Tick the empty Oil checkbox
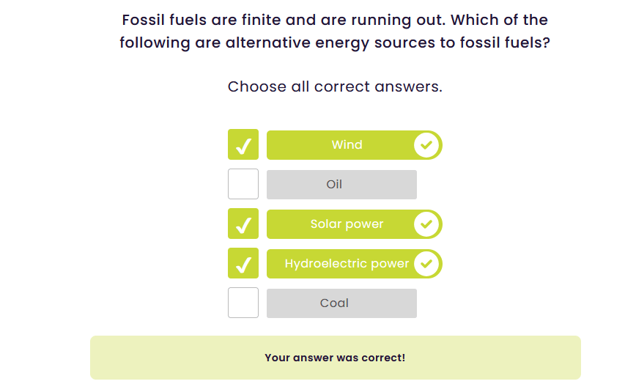 (243, 184)
